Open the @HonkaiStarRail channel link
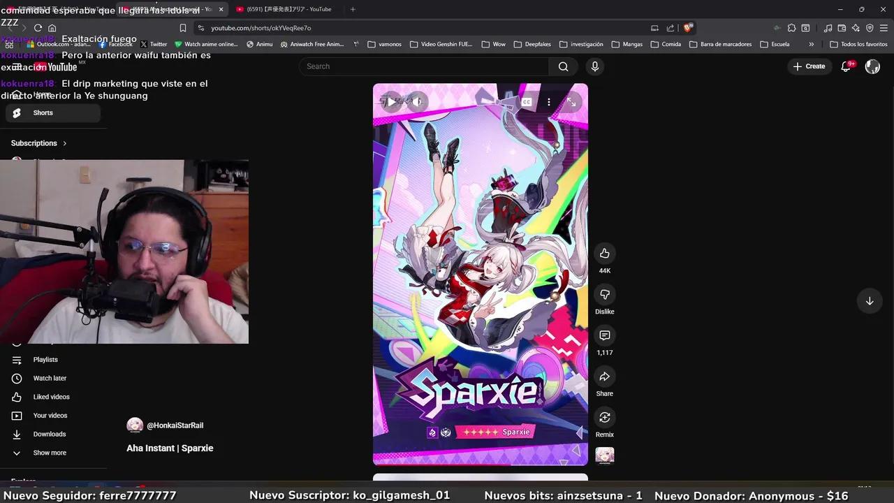 [x=175, y=425]
